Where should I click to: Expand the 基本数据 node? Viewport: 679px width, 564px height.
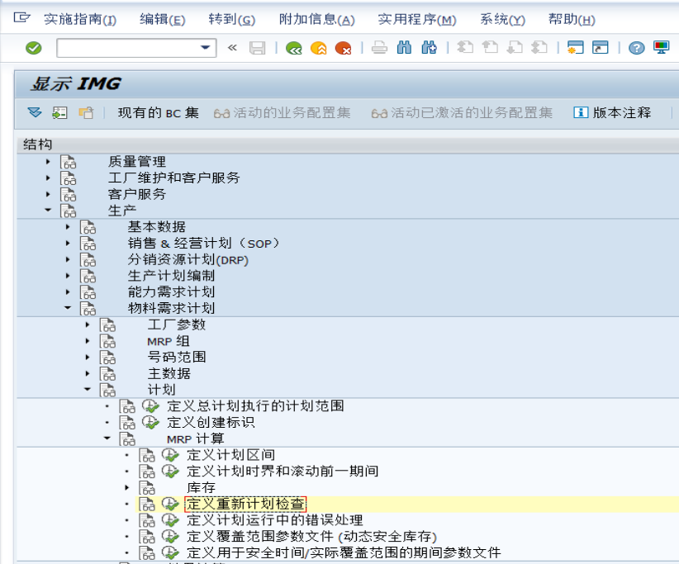(68, 227)
